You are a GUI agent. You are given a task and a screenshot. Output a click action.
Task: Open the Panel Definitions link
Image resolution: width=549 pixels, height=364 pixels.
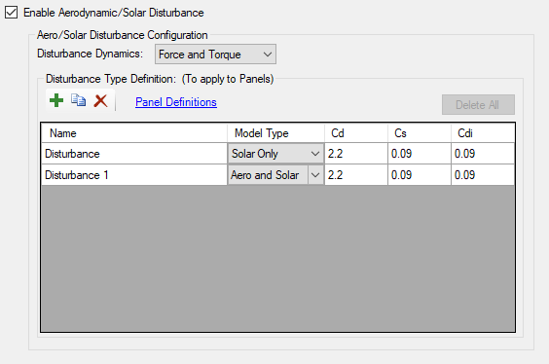pos(176,102)
